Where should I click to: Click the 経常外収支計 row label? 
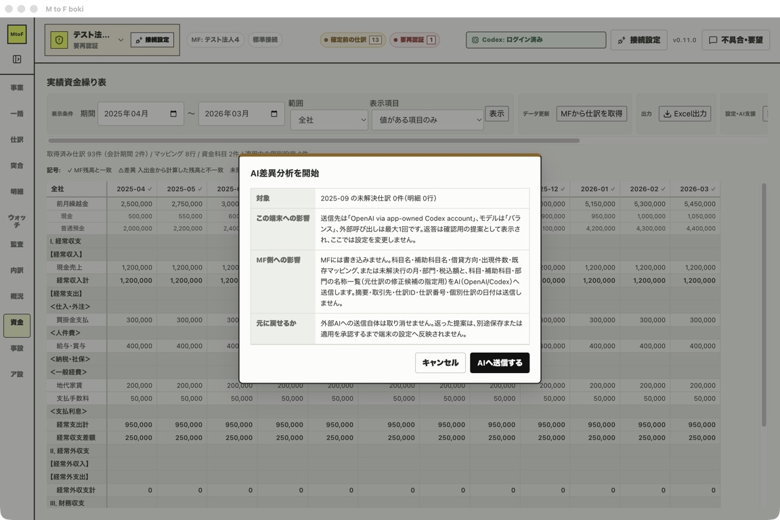76,490
